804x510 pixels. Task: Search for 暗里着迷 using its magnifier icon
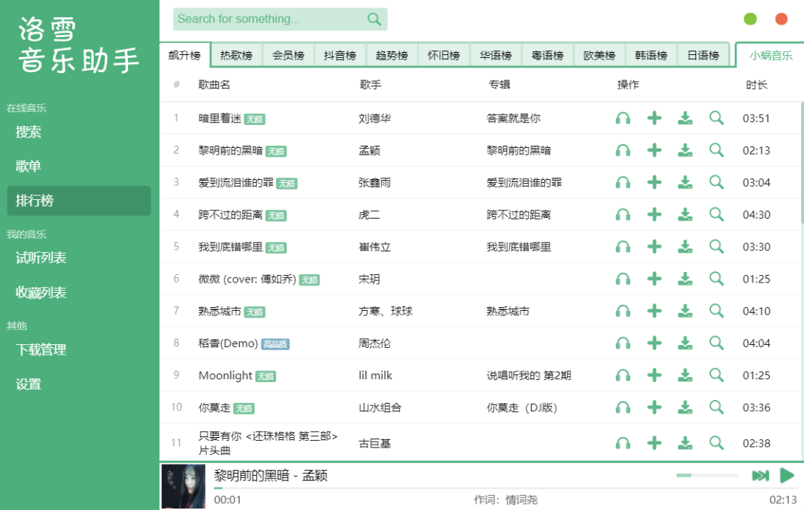point(716,118)
